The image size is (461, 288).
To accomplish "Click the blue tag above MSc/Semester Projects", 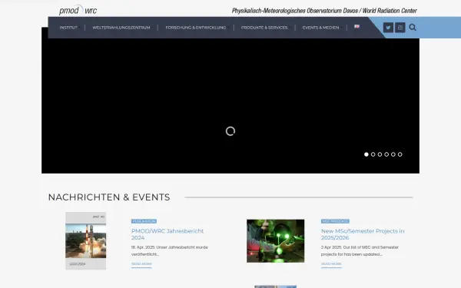I will [335, 221].
